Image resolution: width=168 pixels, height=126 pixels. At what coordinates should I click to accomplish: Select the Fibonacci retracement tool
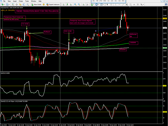[130, 5]
